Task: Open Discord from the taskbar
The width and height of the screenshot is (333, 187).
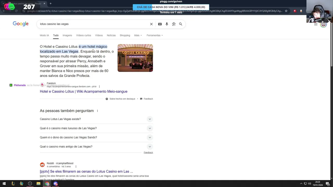Action: point(55,184)
